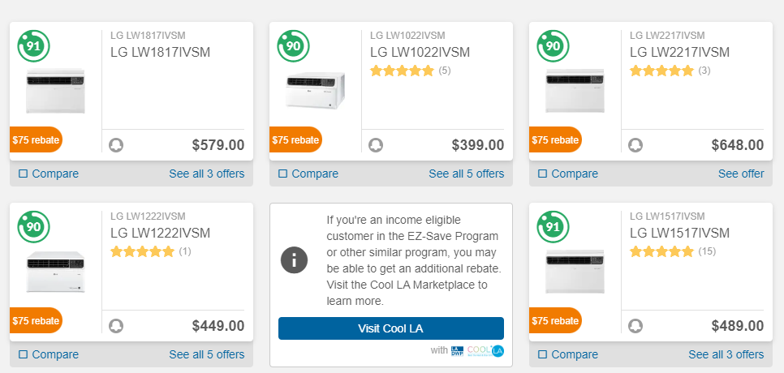
Task: Click price alert bell for LG LW1817IVSM
Action: click(116, 145)
